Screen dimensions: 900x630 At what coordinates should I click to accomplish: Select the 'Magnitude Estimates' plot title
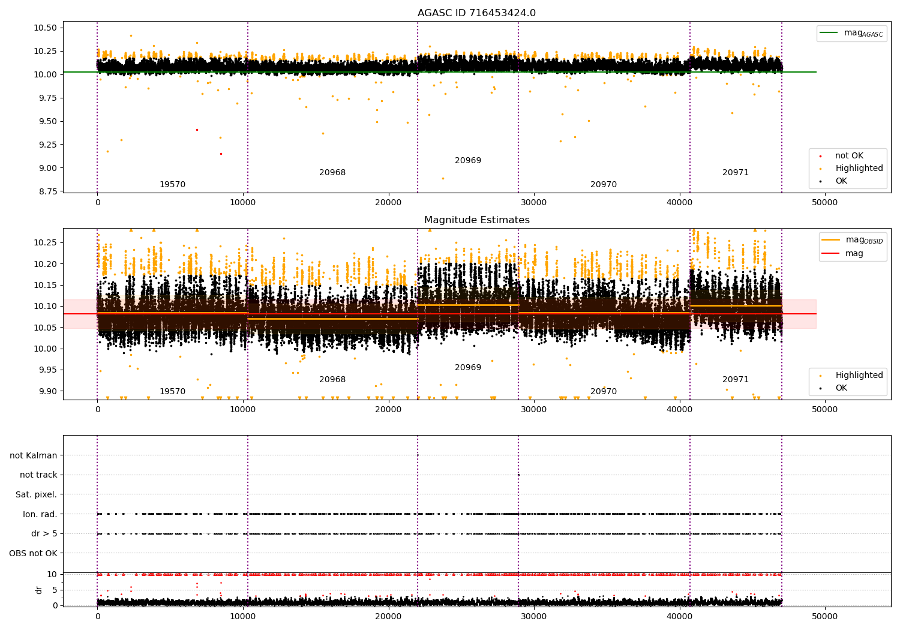click(476, 220)
